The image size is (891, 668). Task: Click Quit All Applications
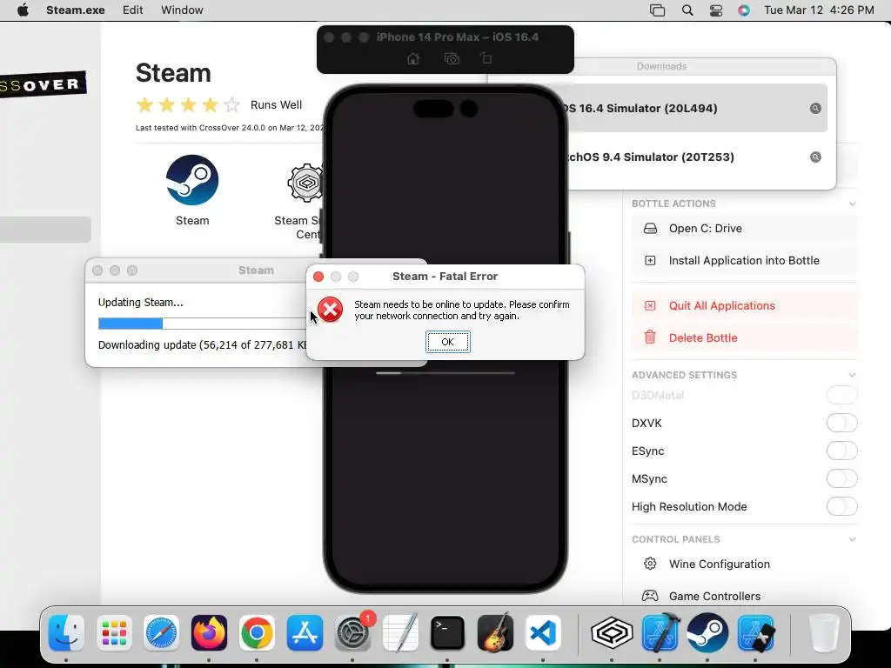click(x=745, y=305)
